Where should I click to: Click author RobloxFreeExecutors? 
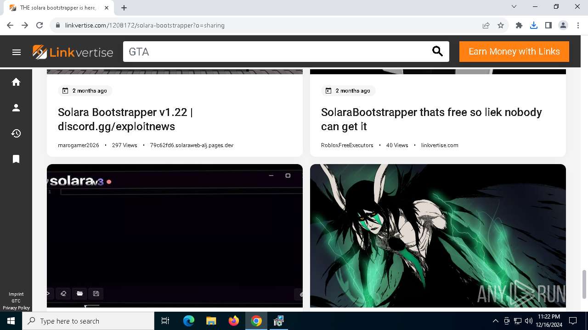click(x=347, y=145)
